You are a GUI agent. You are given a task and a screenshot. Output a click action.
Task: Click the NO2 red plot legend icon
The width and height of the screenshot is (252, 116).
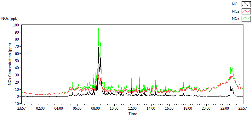pyautogui.click(x=246, y=11)
